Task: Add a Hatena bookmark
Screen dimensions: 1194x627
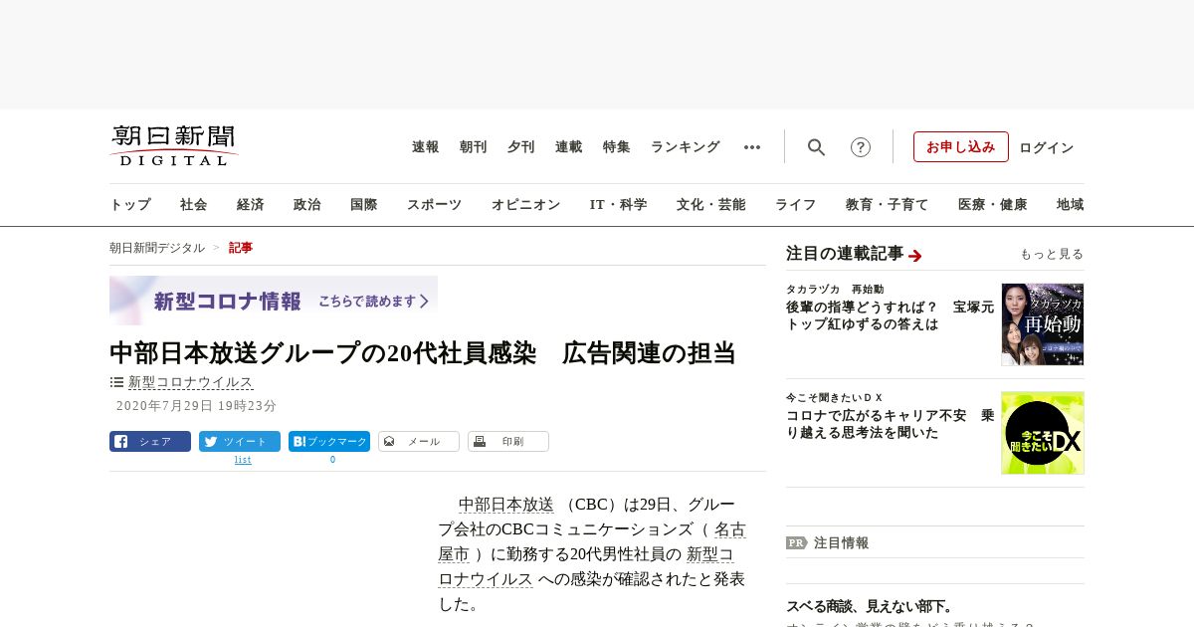Action: (x=329, y=442)
